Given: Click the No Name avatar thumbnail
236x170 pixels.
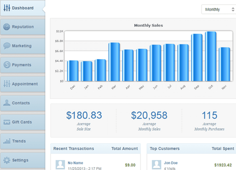Looking at the screenshot, I should [x=60, y=165].
